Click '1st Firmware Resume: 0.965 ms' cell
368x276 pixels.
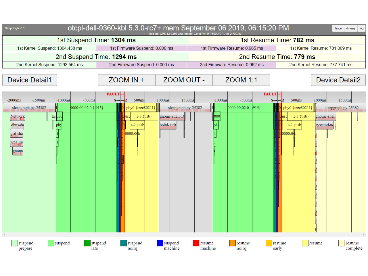click(232, 48)
